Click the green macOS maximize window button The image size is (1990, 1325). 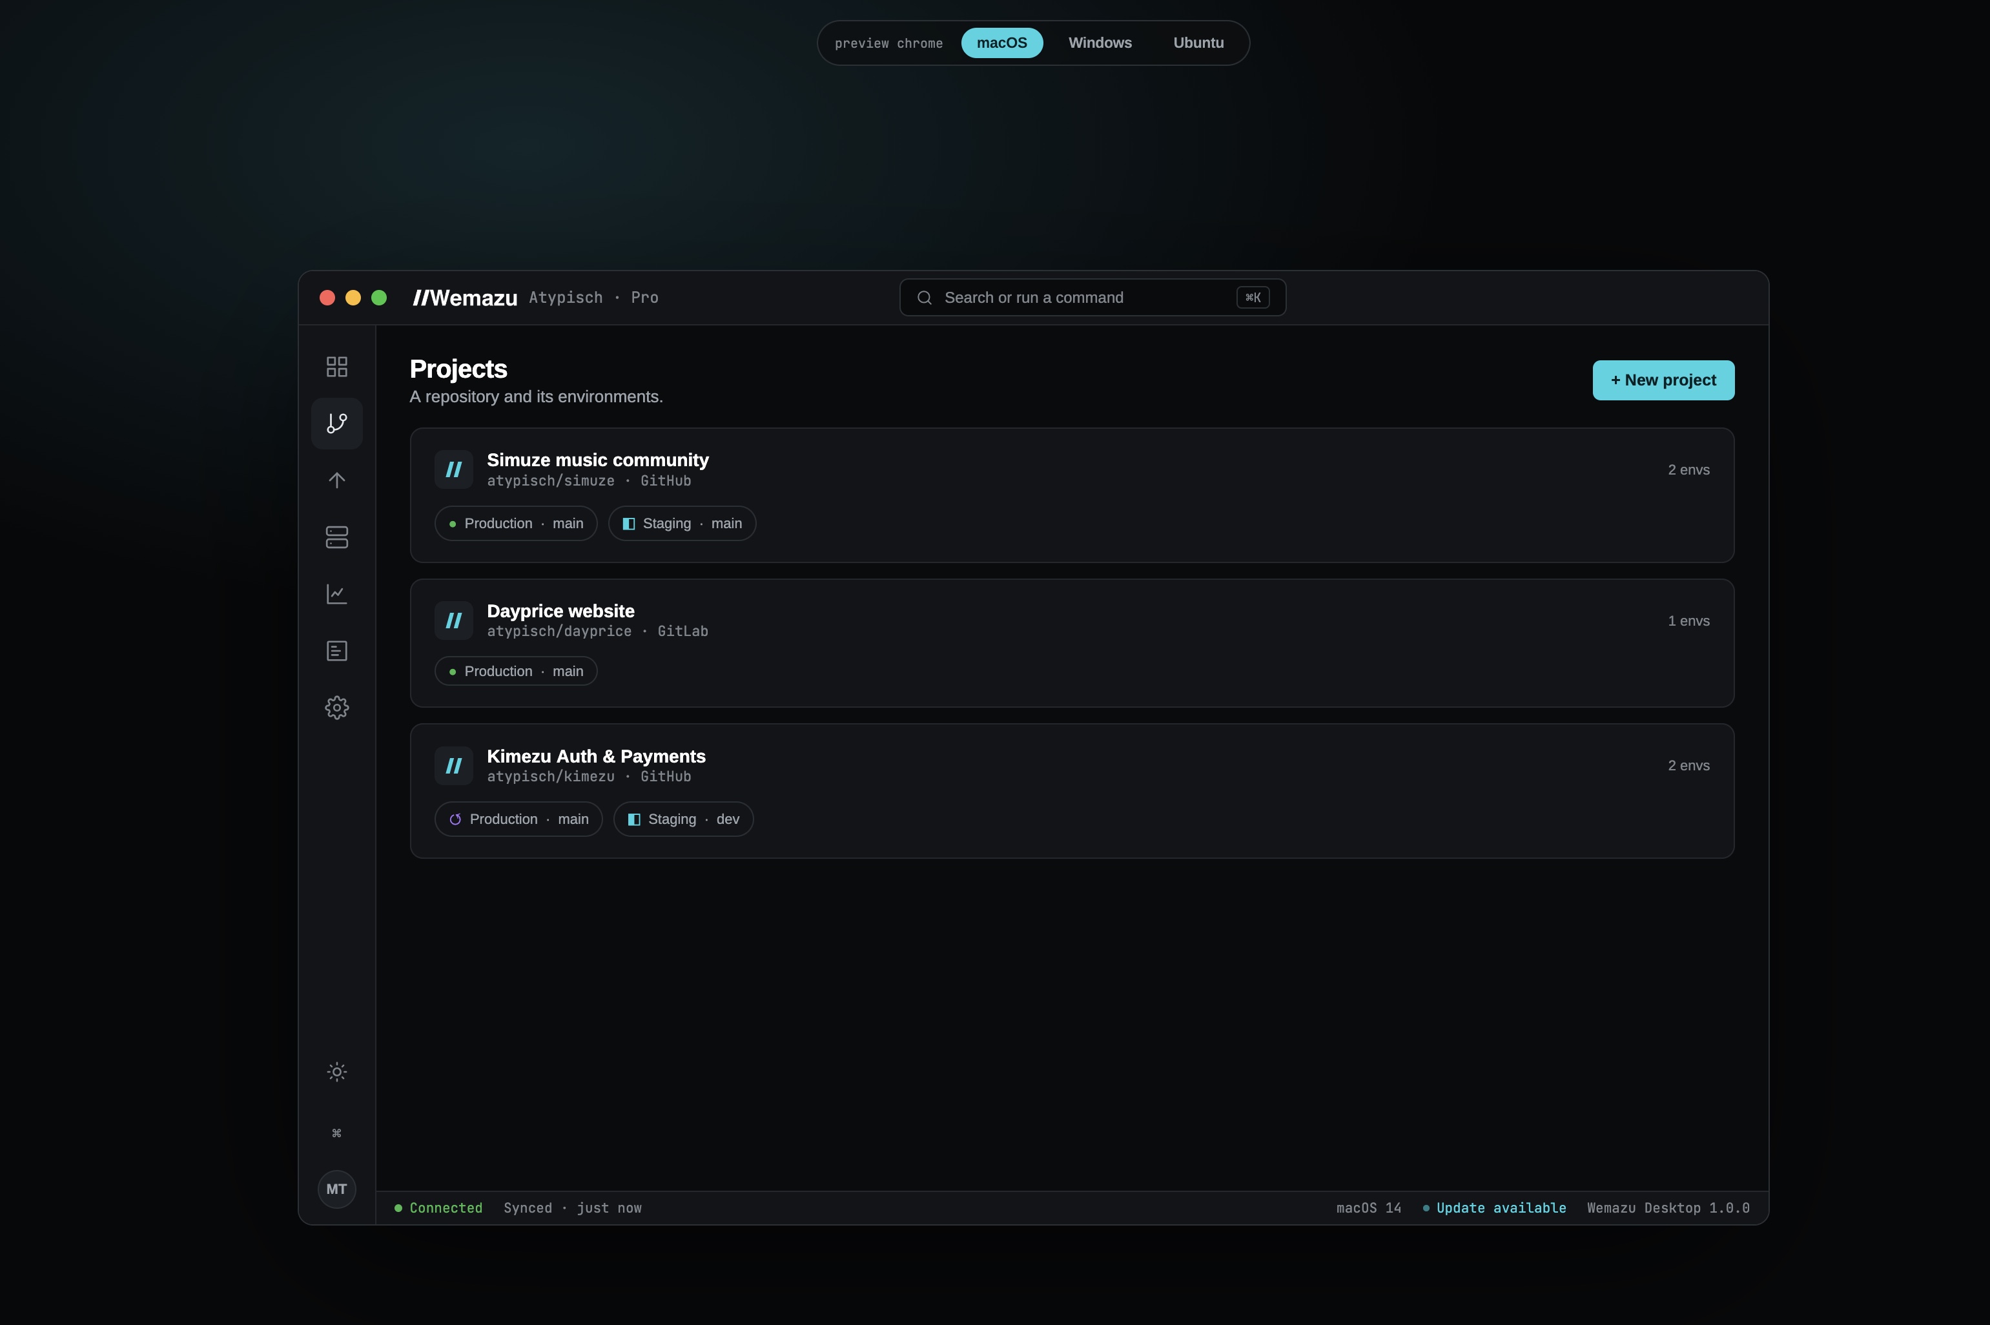coord(380,298)
